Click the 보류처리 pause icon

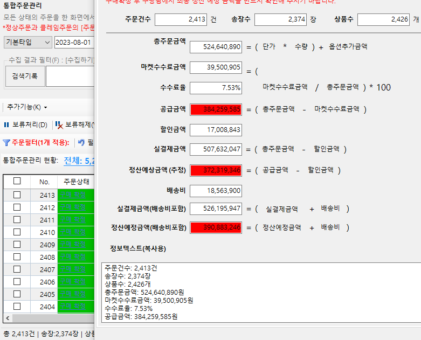6,125
